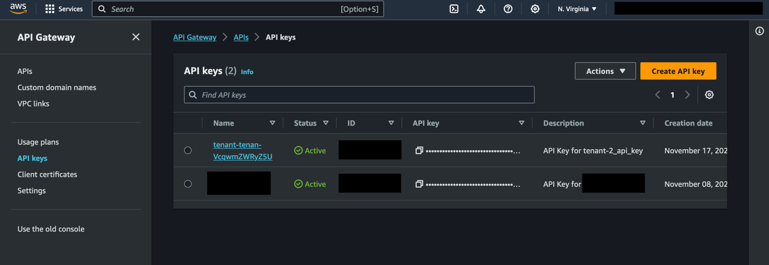Click Active status in November 08 row

click(310, 184)
